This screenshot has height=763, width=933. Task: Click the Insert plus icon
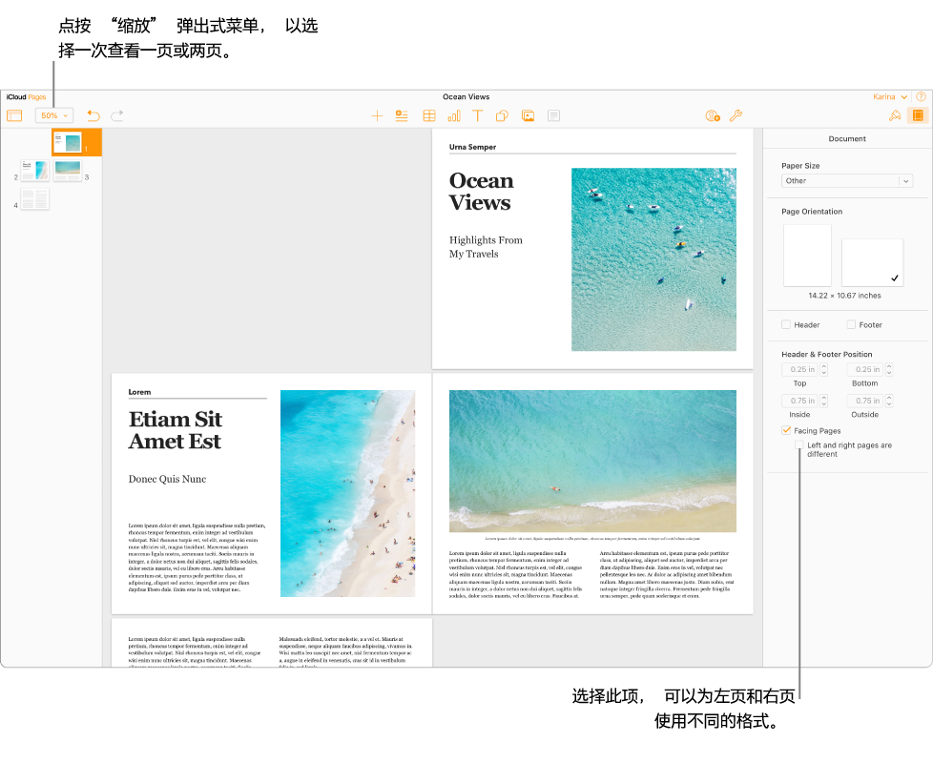pos(377,116)
